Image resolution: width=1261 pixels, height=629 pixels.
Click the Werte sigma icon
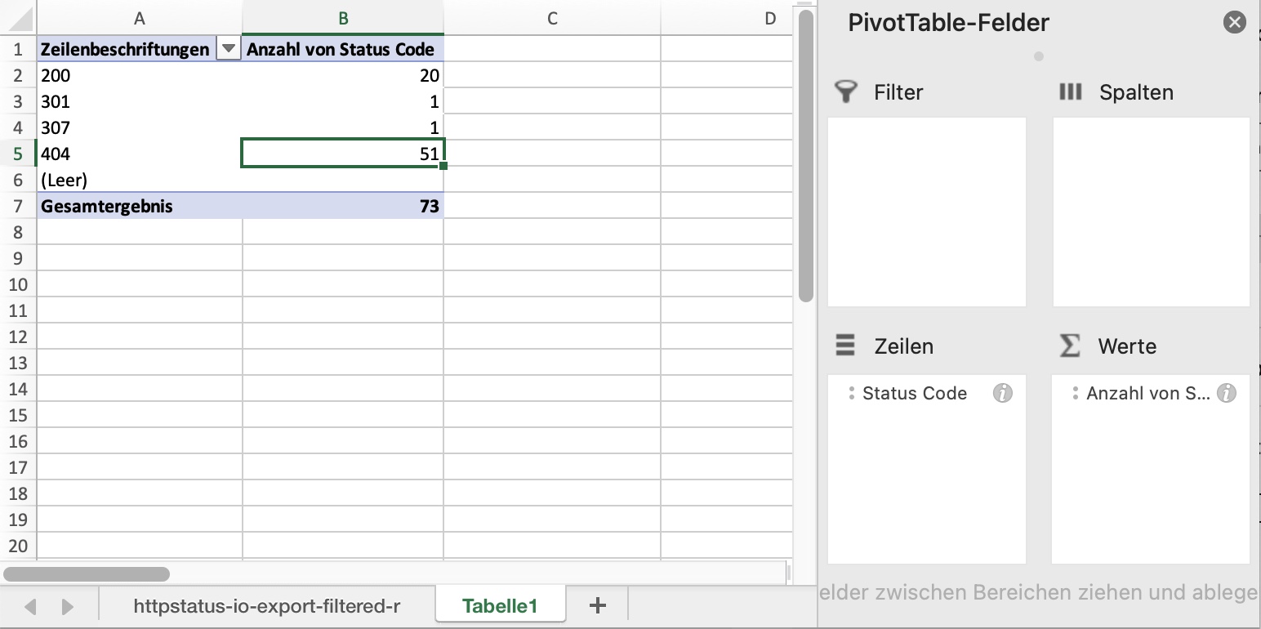(x=1069, y=346)
